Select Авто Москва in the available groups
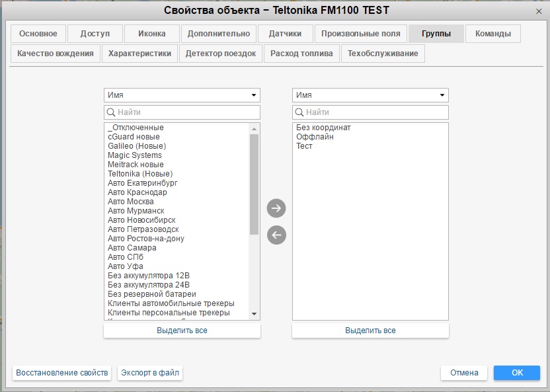The width and height of the screenshot is (550, 392). [x=131, y=202]
